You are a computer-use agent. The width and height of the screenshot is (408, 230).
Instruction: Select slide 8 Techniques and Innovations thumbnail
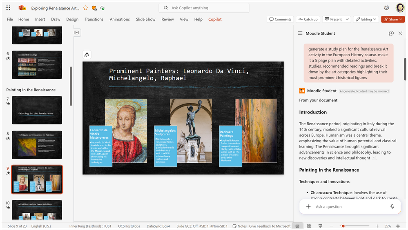[37, 145]
